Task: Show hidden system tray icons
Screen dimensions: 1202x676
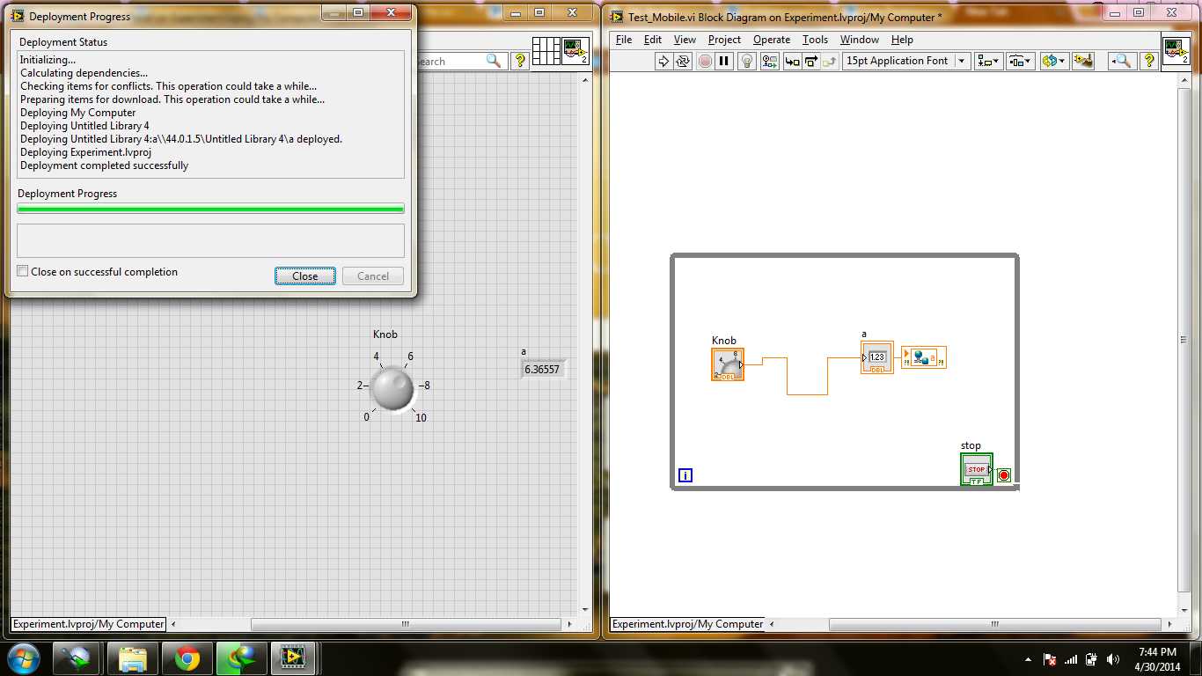Action: point(1030,659)
